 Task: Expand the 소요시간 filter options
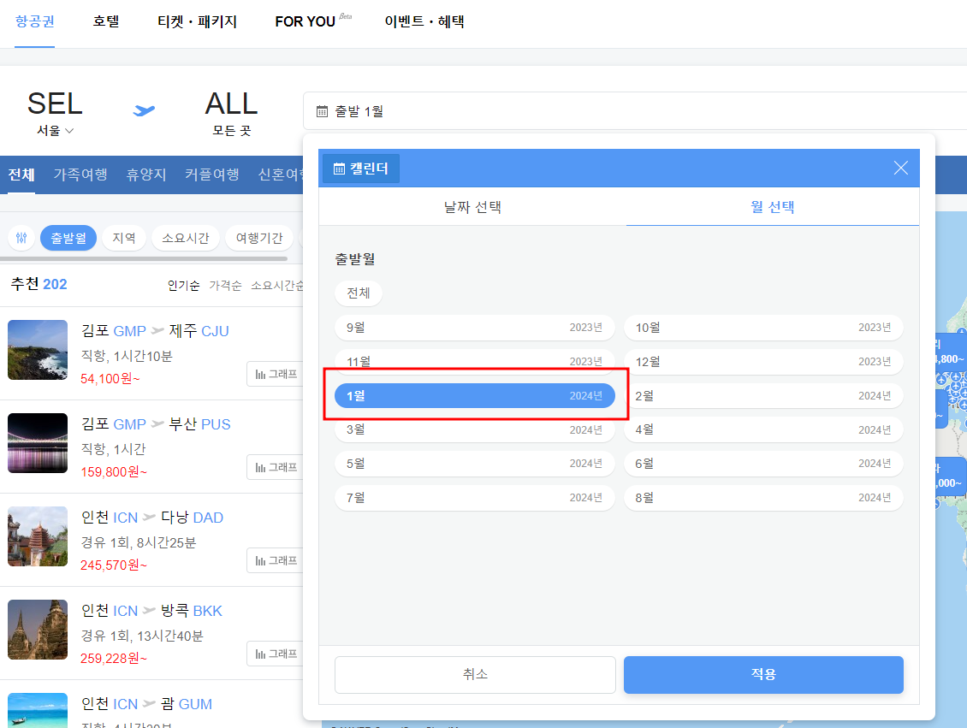185,237
